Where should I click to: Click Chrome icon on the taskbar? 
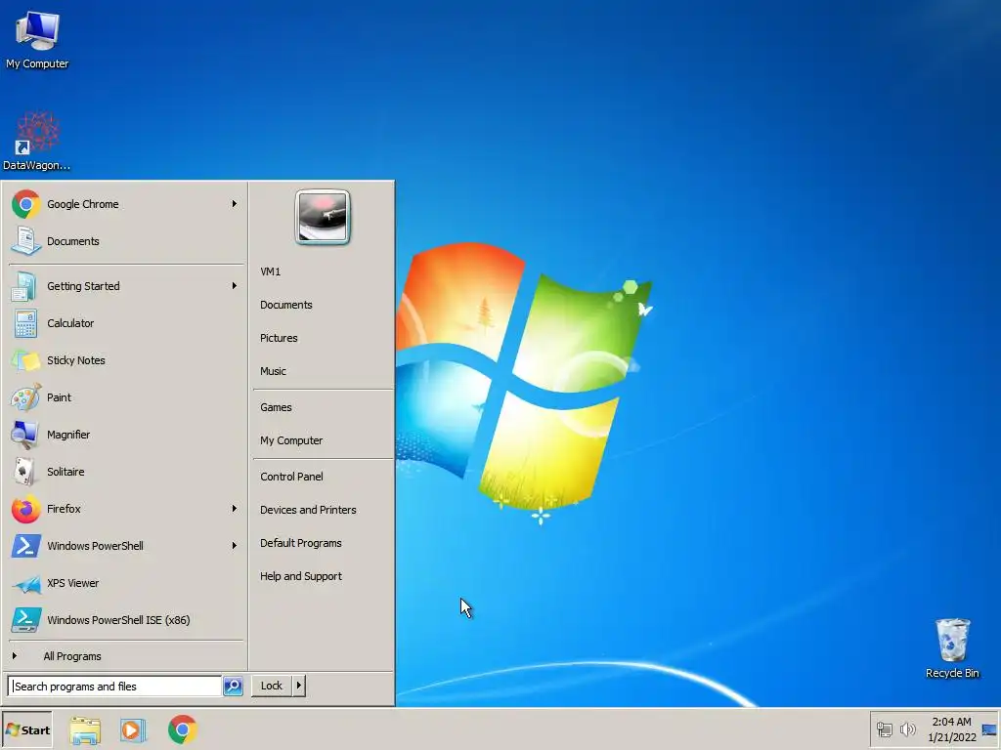tap(183, 729)
